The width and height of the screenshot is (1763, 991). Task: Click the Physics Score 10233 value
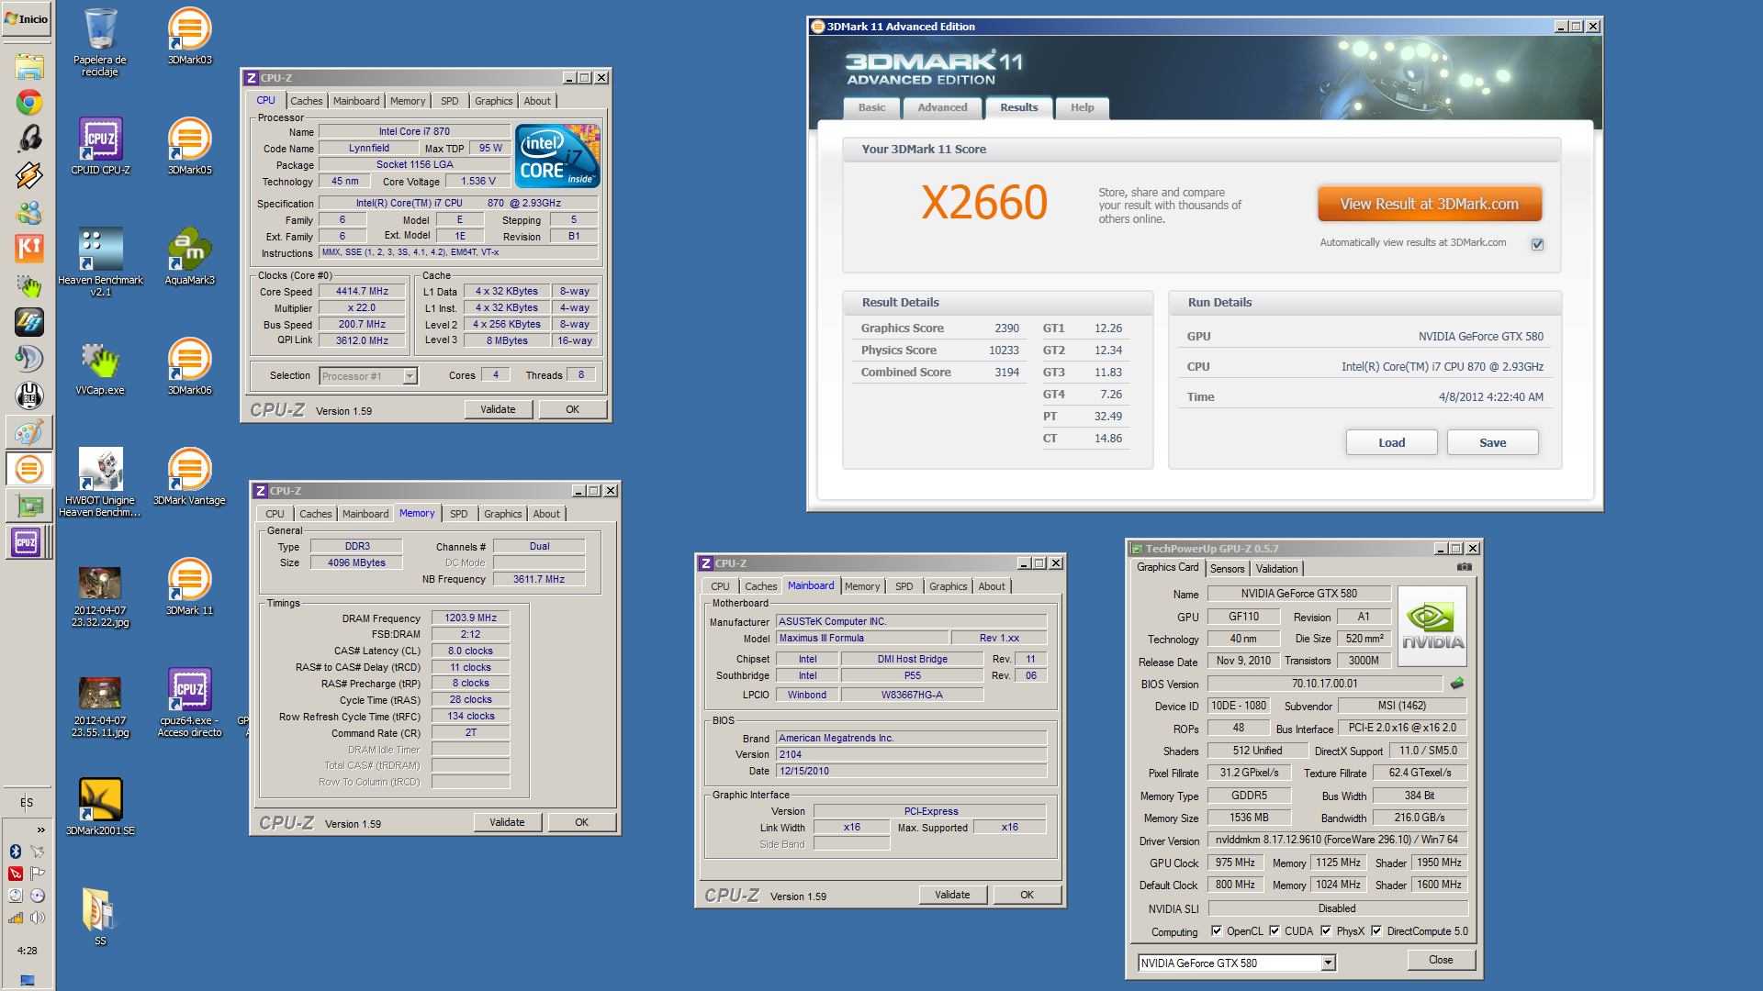1004,351
